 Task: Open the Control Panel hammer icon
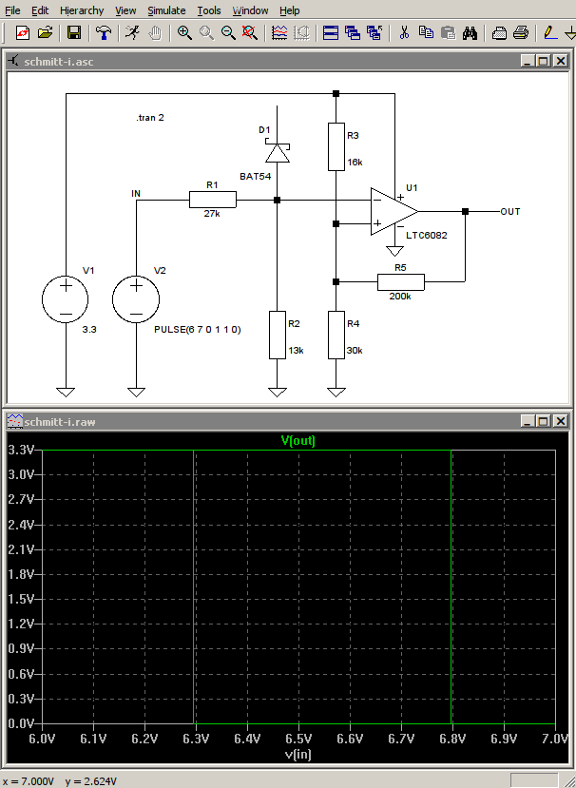click(x=104, y=33)
